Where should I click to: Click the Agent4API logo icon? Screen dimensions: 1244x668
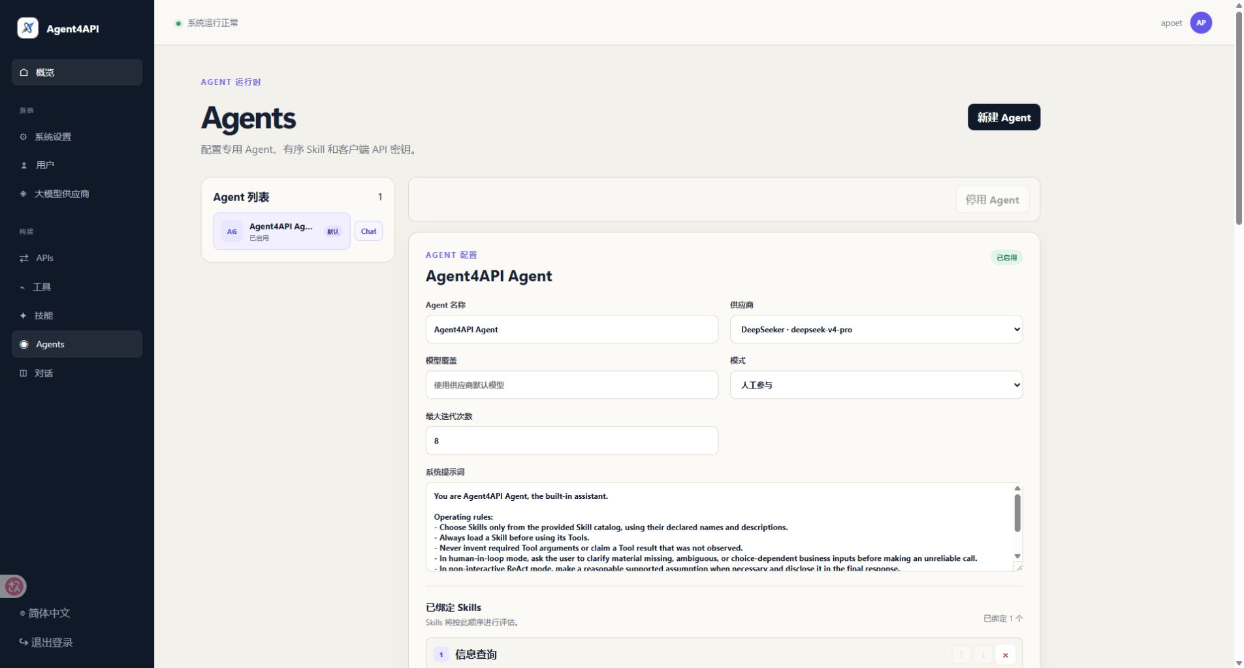click(27, 28)
